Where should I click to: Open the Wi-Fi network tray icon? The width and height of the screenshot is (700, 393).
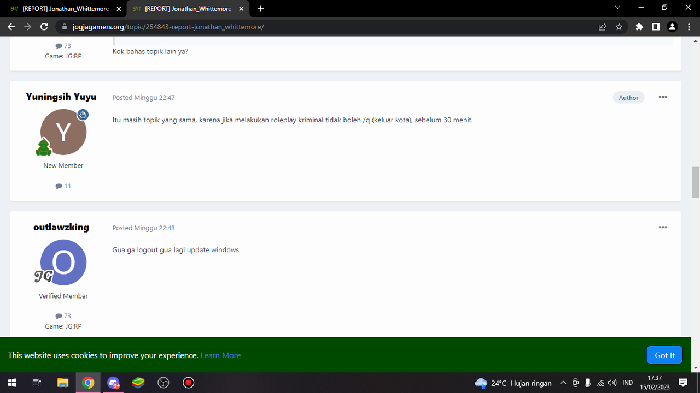(600, 383)
